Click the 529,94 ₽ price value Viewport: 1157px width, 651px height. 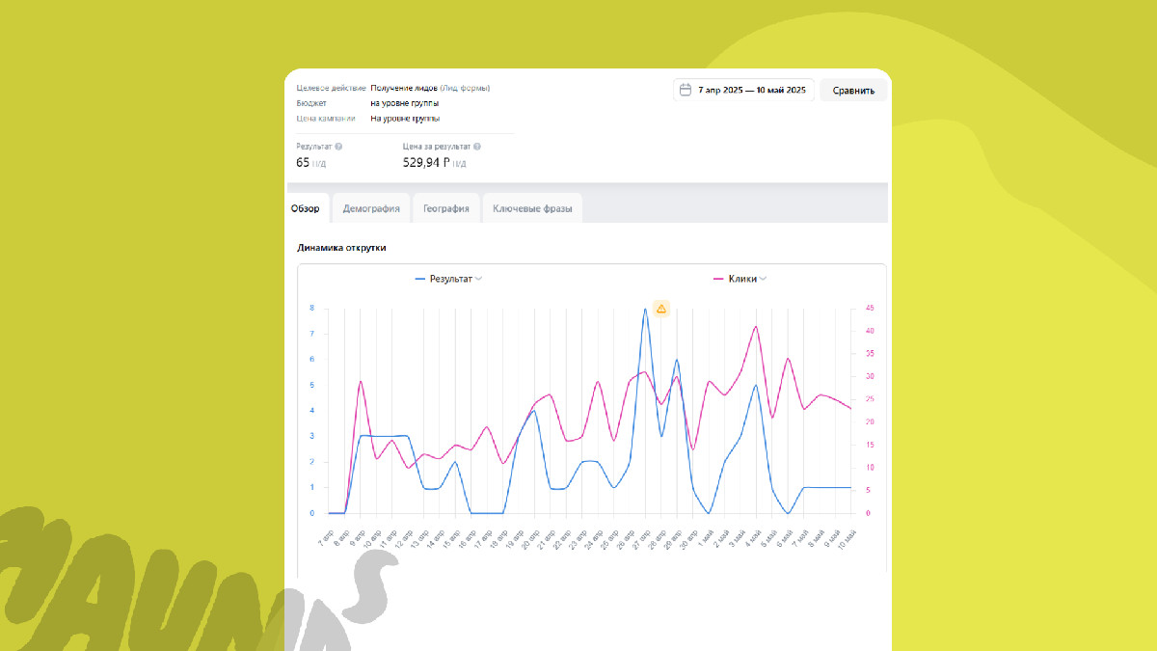[x=426, y=163]
